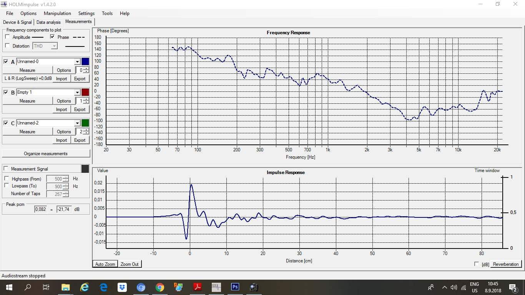The width and height of the screenshot is (525, 295).
Task: Adjust the measurement C number stepper
Action: (x=86, y=131)
